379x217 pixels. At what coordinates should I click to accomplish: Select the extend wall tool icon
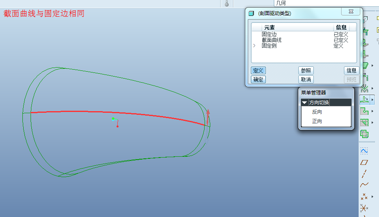(x=365, y=77)
